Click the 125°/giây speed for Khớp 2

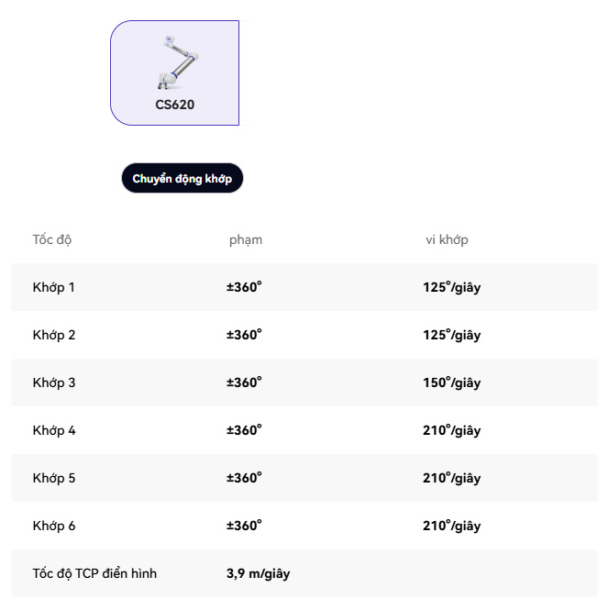[x=451, y=335]
